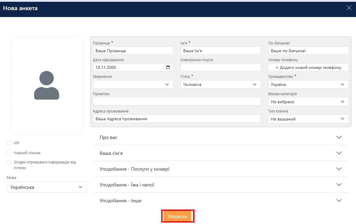Open the Тип клієнта dropdown
The height and width of the screenshot is (224, 356).
tap(308, 119)
